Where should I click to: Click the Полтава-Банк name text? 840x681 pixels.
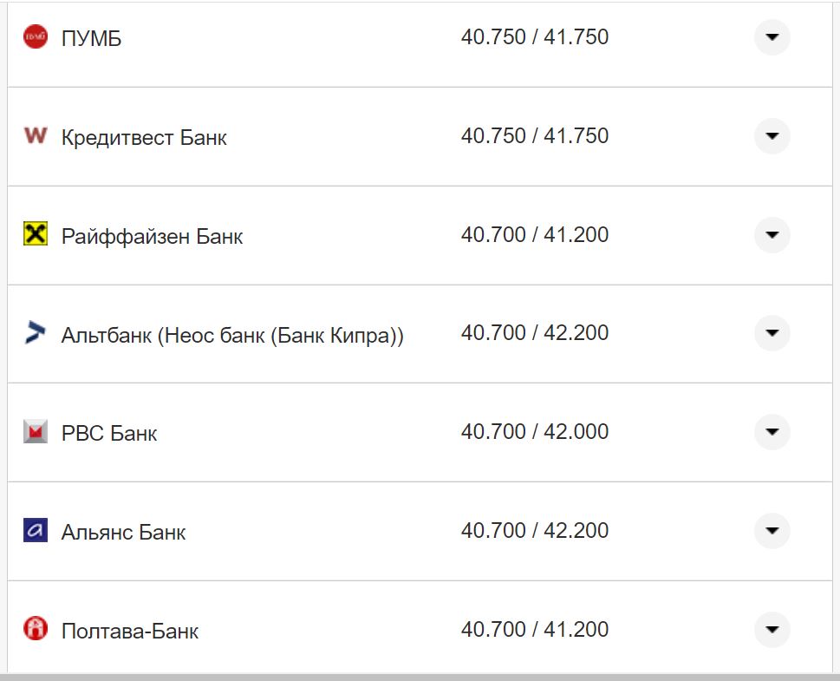[x=130, y=631]
